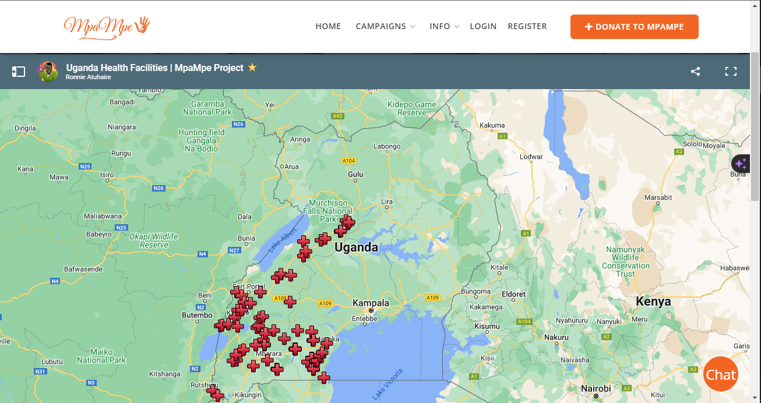Click the Bungoma town label
Screen dimensions: 761x403
(x=476, y=291)
